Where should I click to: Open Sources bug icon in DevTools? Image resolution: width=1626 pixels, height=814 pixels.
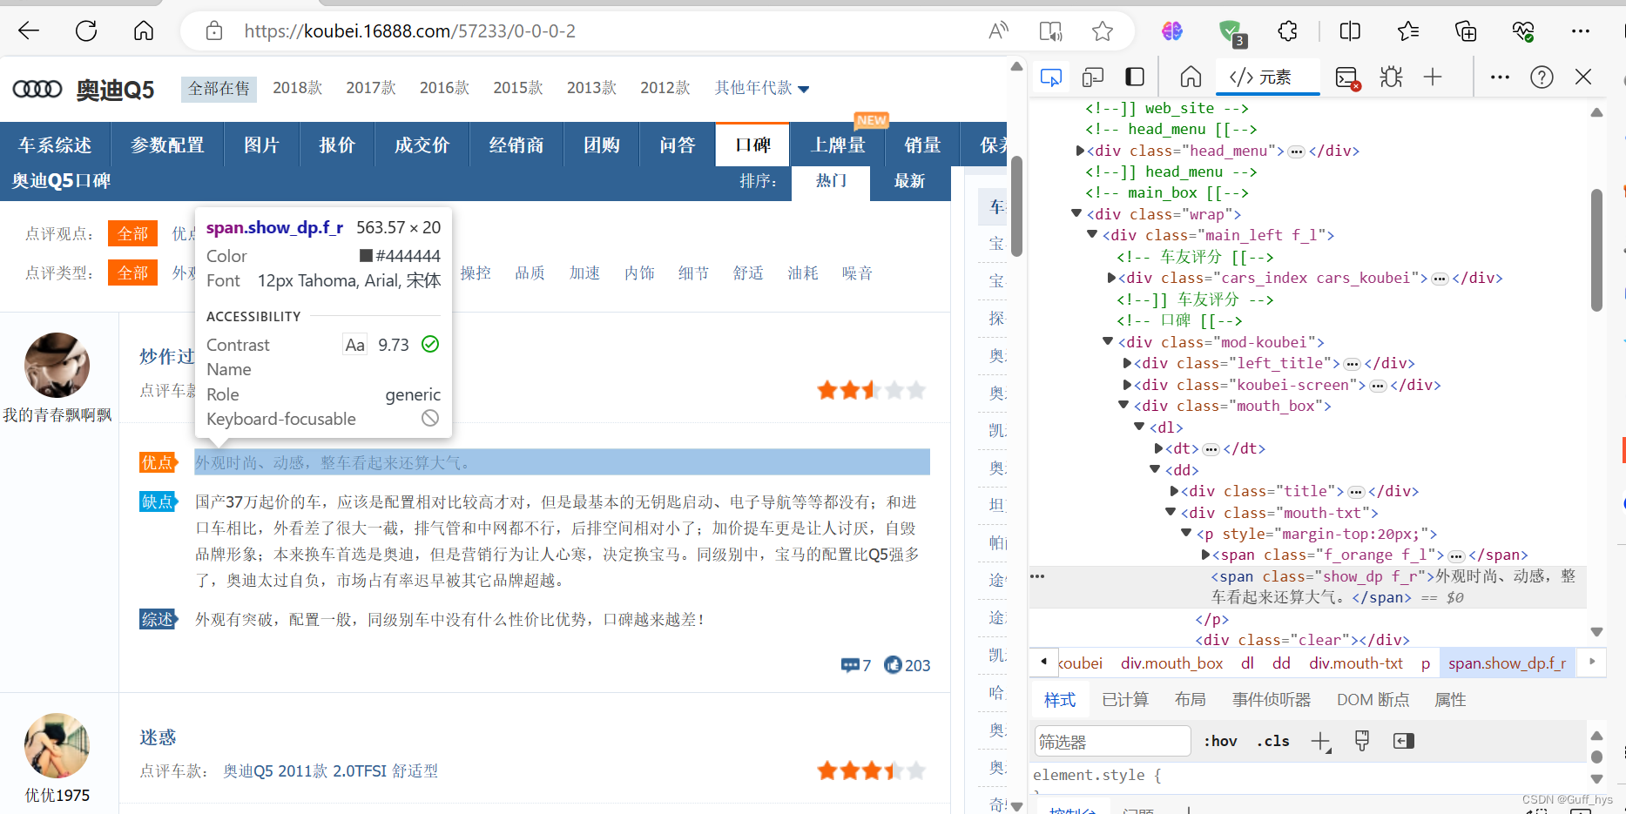click(x=1391, y=77)
